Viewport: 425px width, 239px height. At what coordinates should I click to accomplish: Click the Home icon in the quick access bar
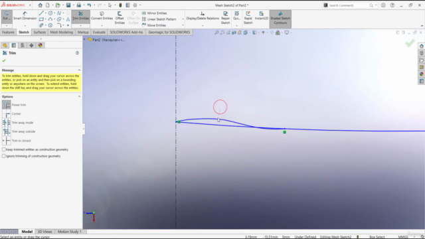[x=40, y=5]
